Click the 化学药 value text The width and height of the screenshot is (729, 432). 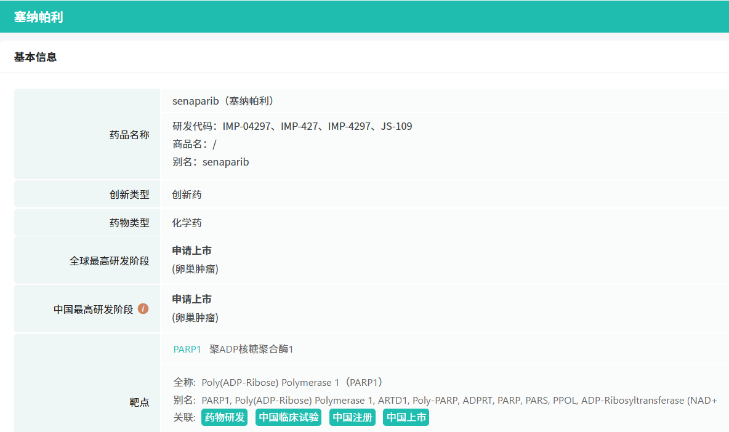tap(187, 223)
